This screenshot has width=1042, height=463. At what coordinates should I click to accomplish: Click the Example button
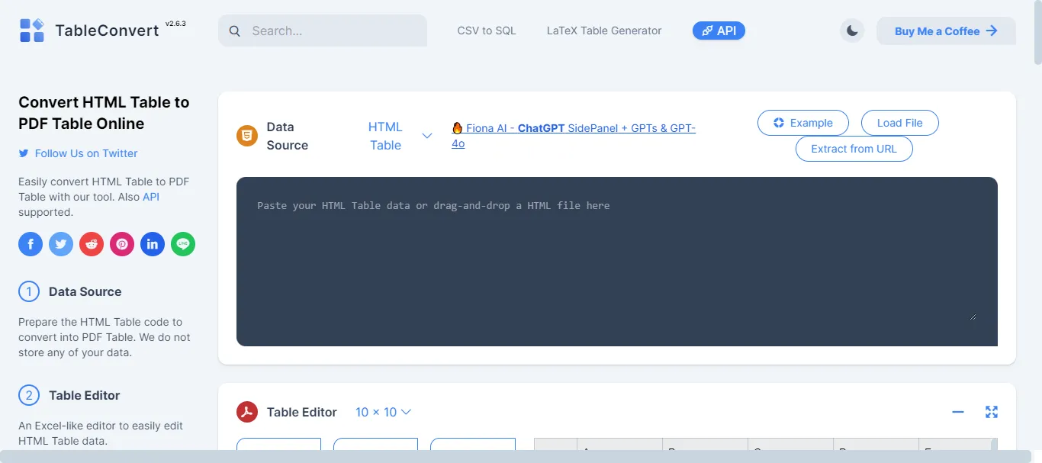802,122
